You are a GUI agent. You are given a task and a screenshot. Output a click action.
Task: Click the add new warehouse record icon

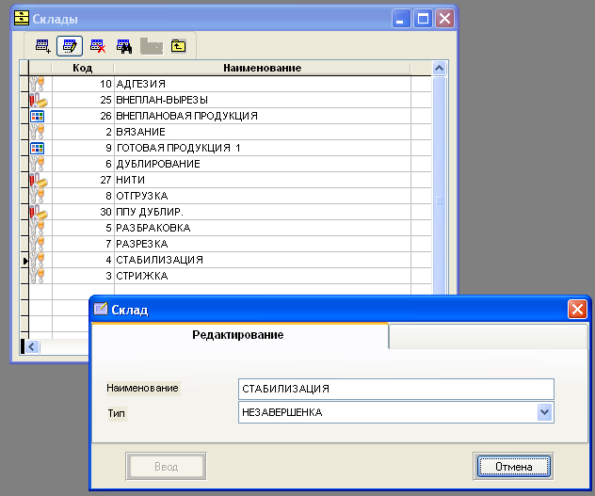tap(43, 46)
